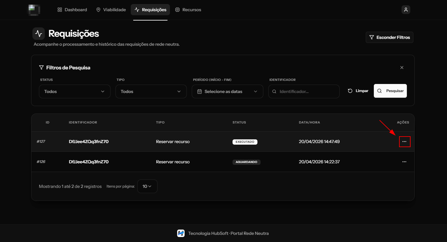This screenshot has width=447, height=242.
Task: Open Itens por página dropdown
Action: 147,186
